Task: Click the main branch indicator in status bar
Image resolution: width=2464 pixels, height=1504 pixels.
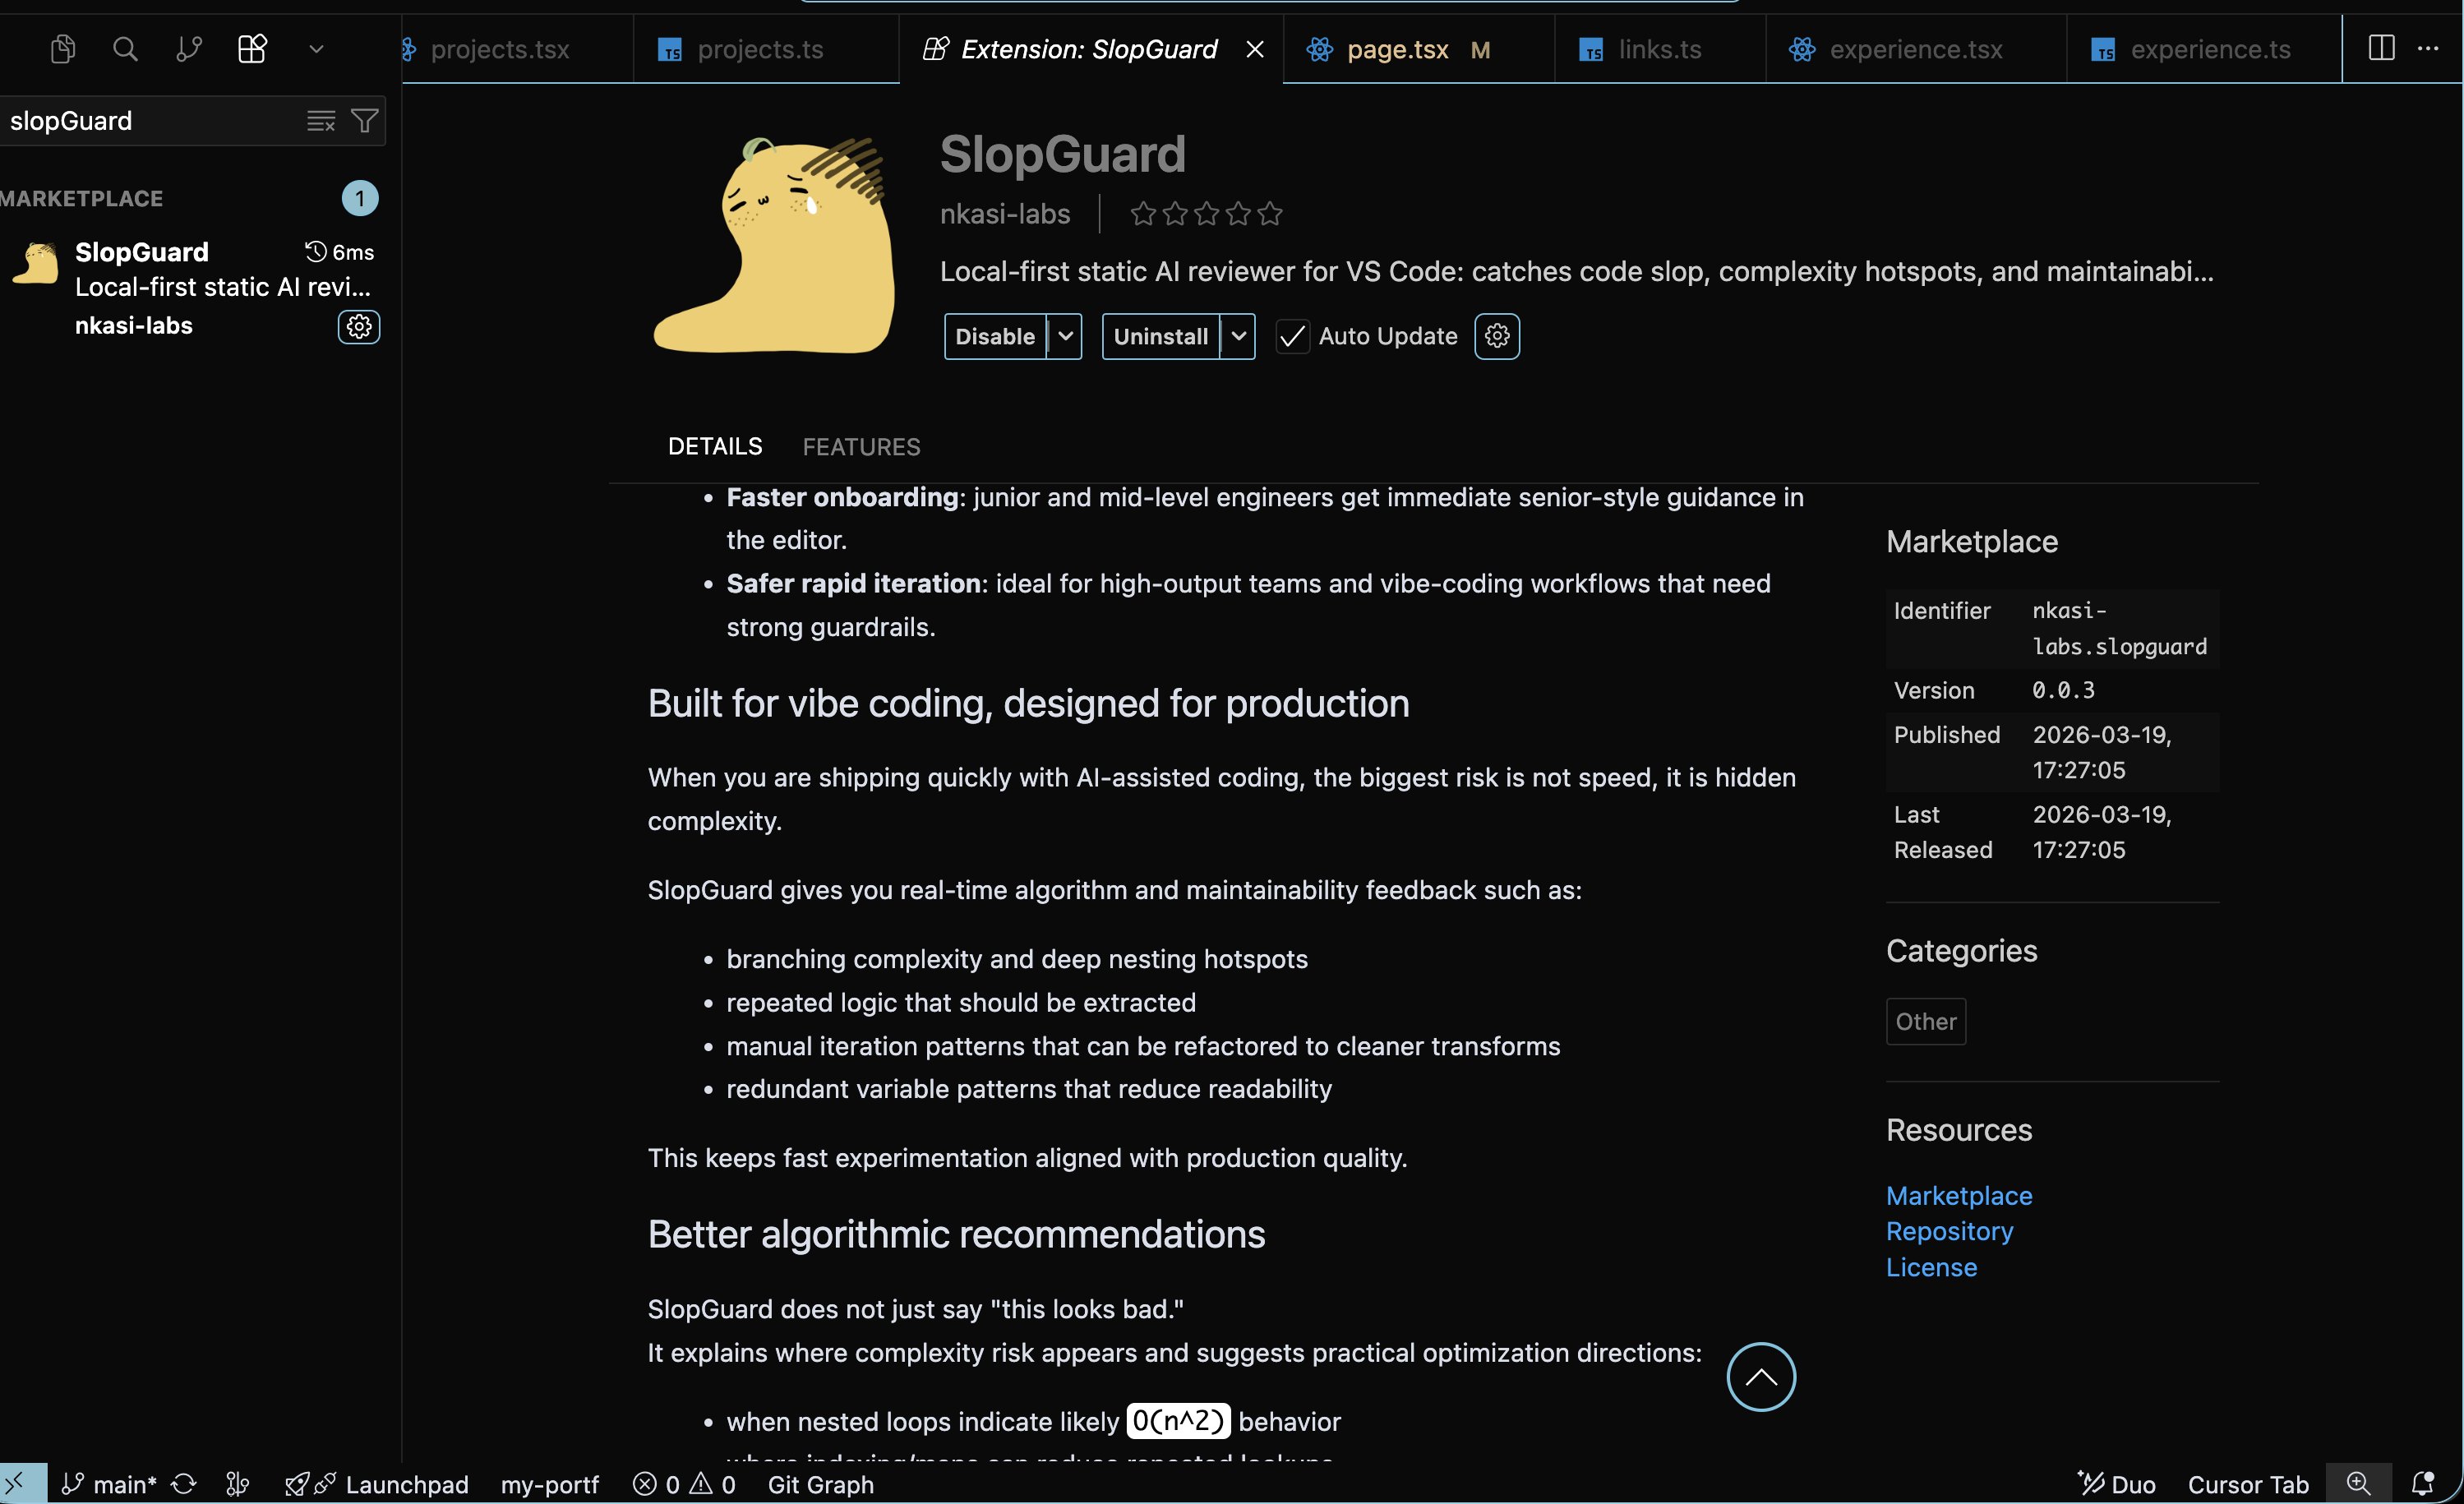Action: (110, 1484)
